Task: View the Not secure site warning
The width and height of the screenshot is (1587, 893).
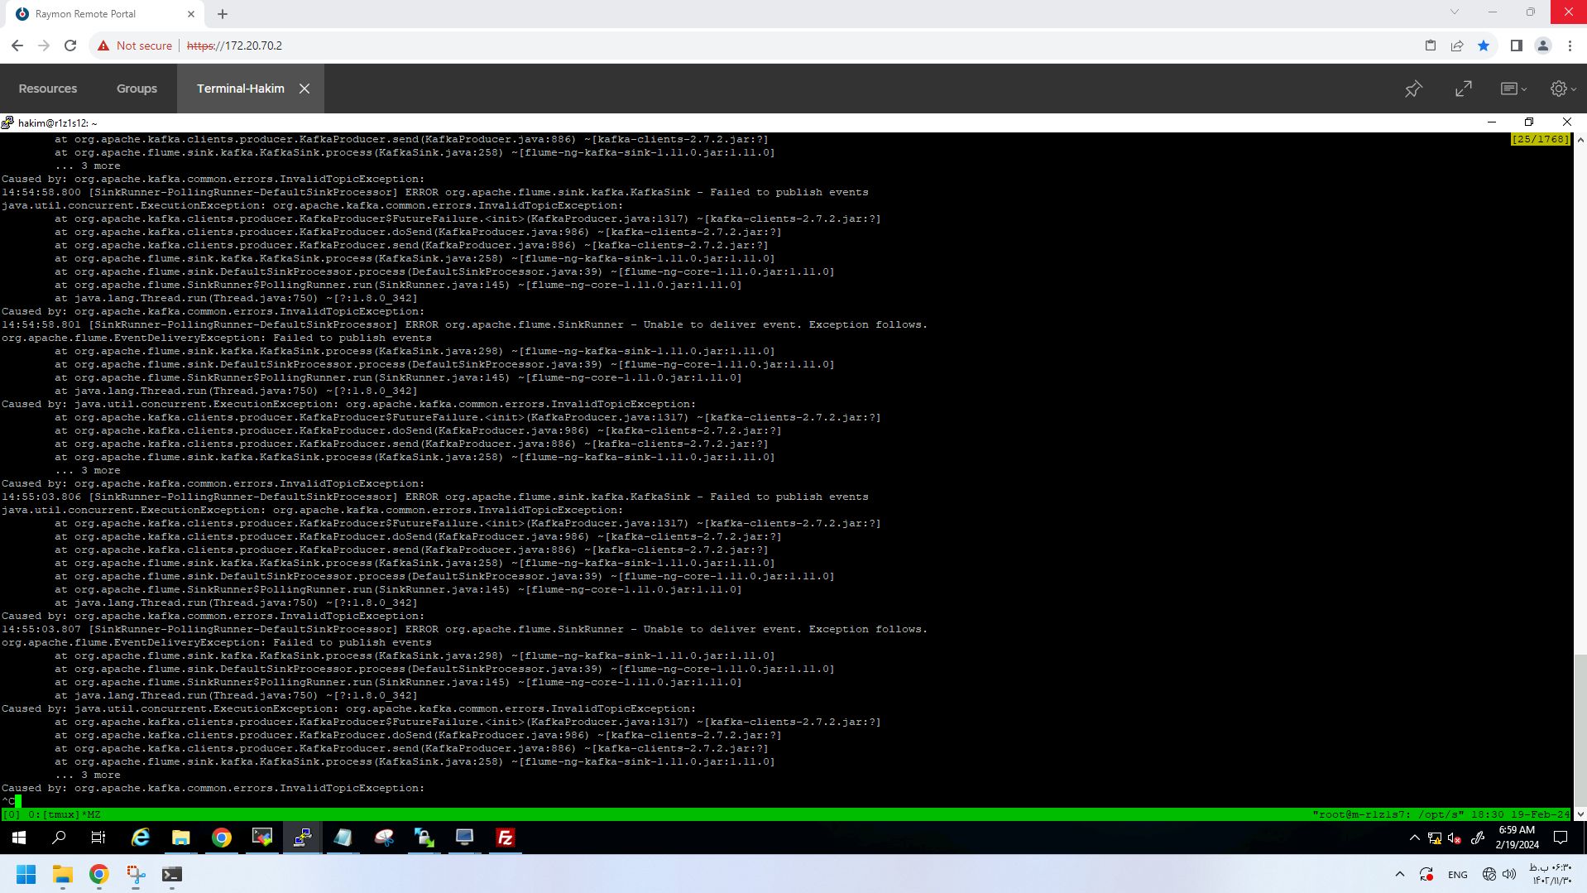Action: (134, 46)
